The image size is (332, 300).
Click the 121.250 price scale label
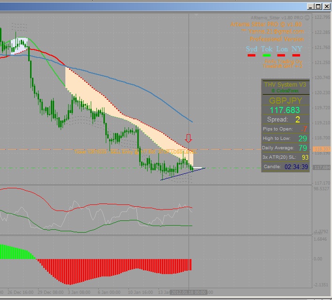click(x=322, y=62)
